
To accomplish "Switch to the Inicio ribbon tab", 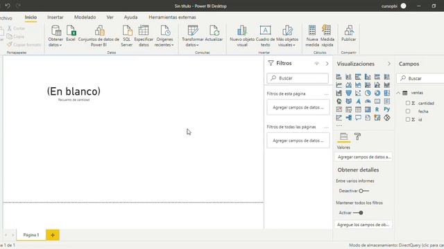I will point(31,17).
